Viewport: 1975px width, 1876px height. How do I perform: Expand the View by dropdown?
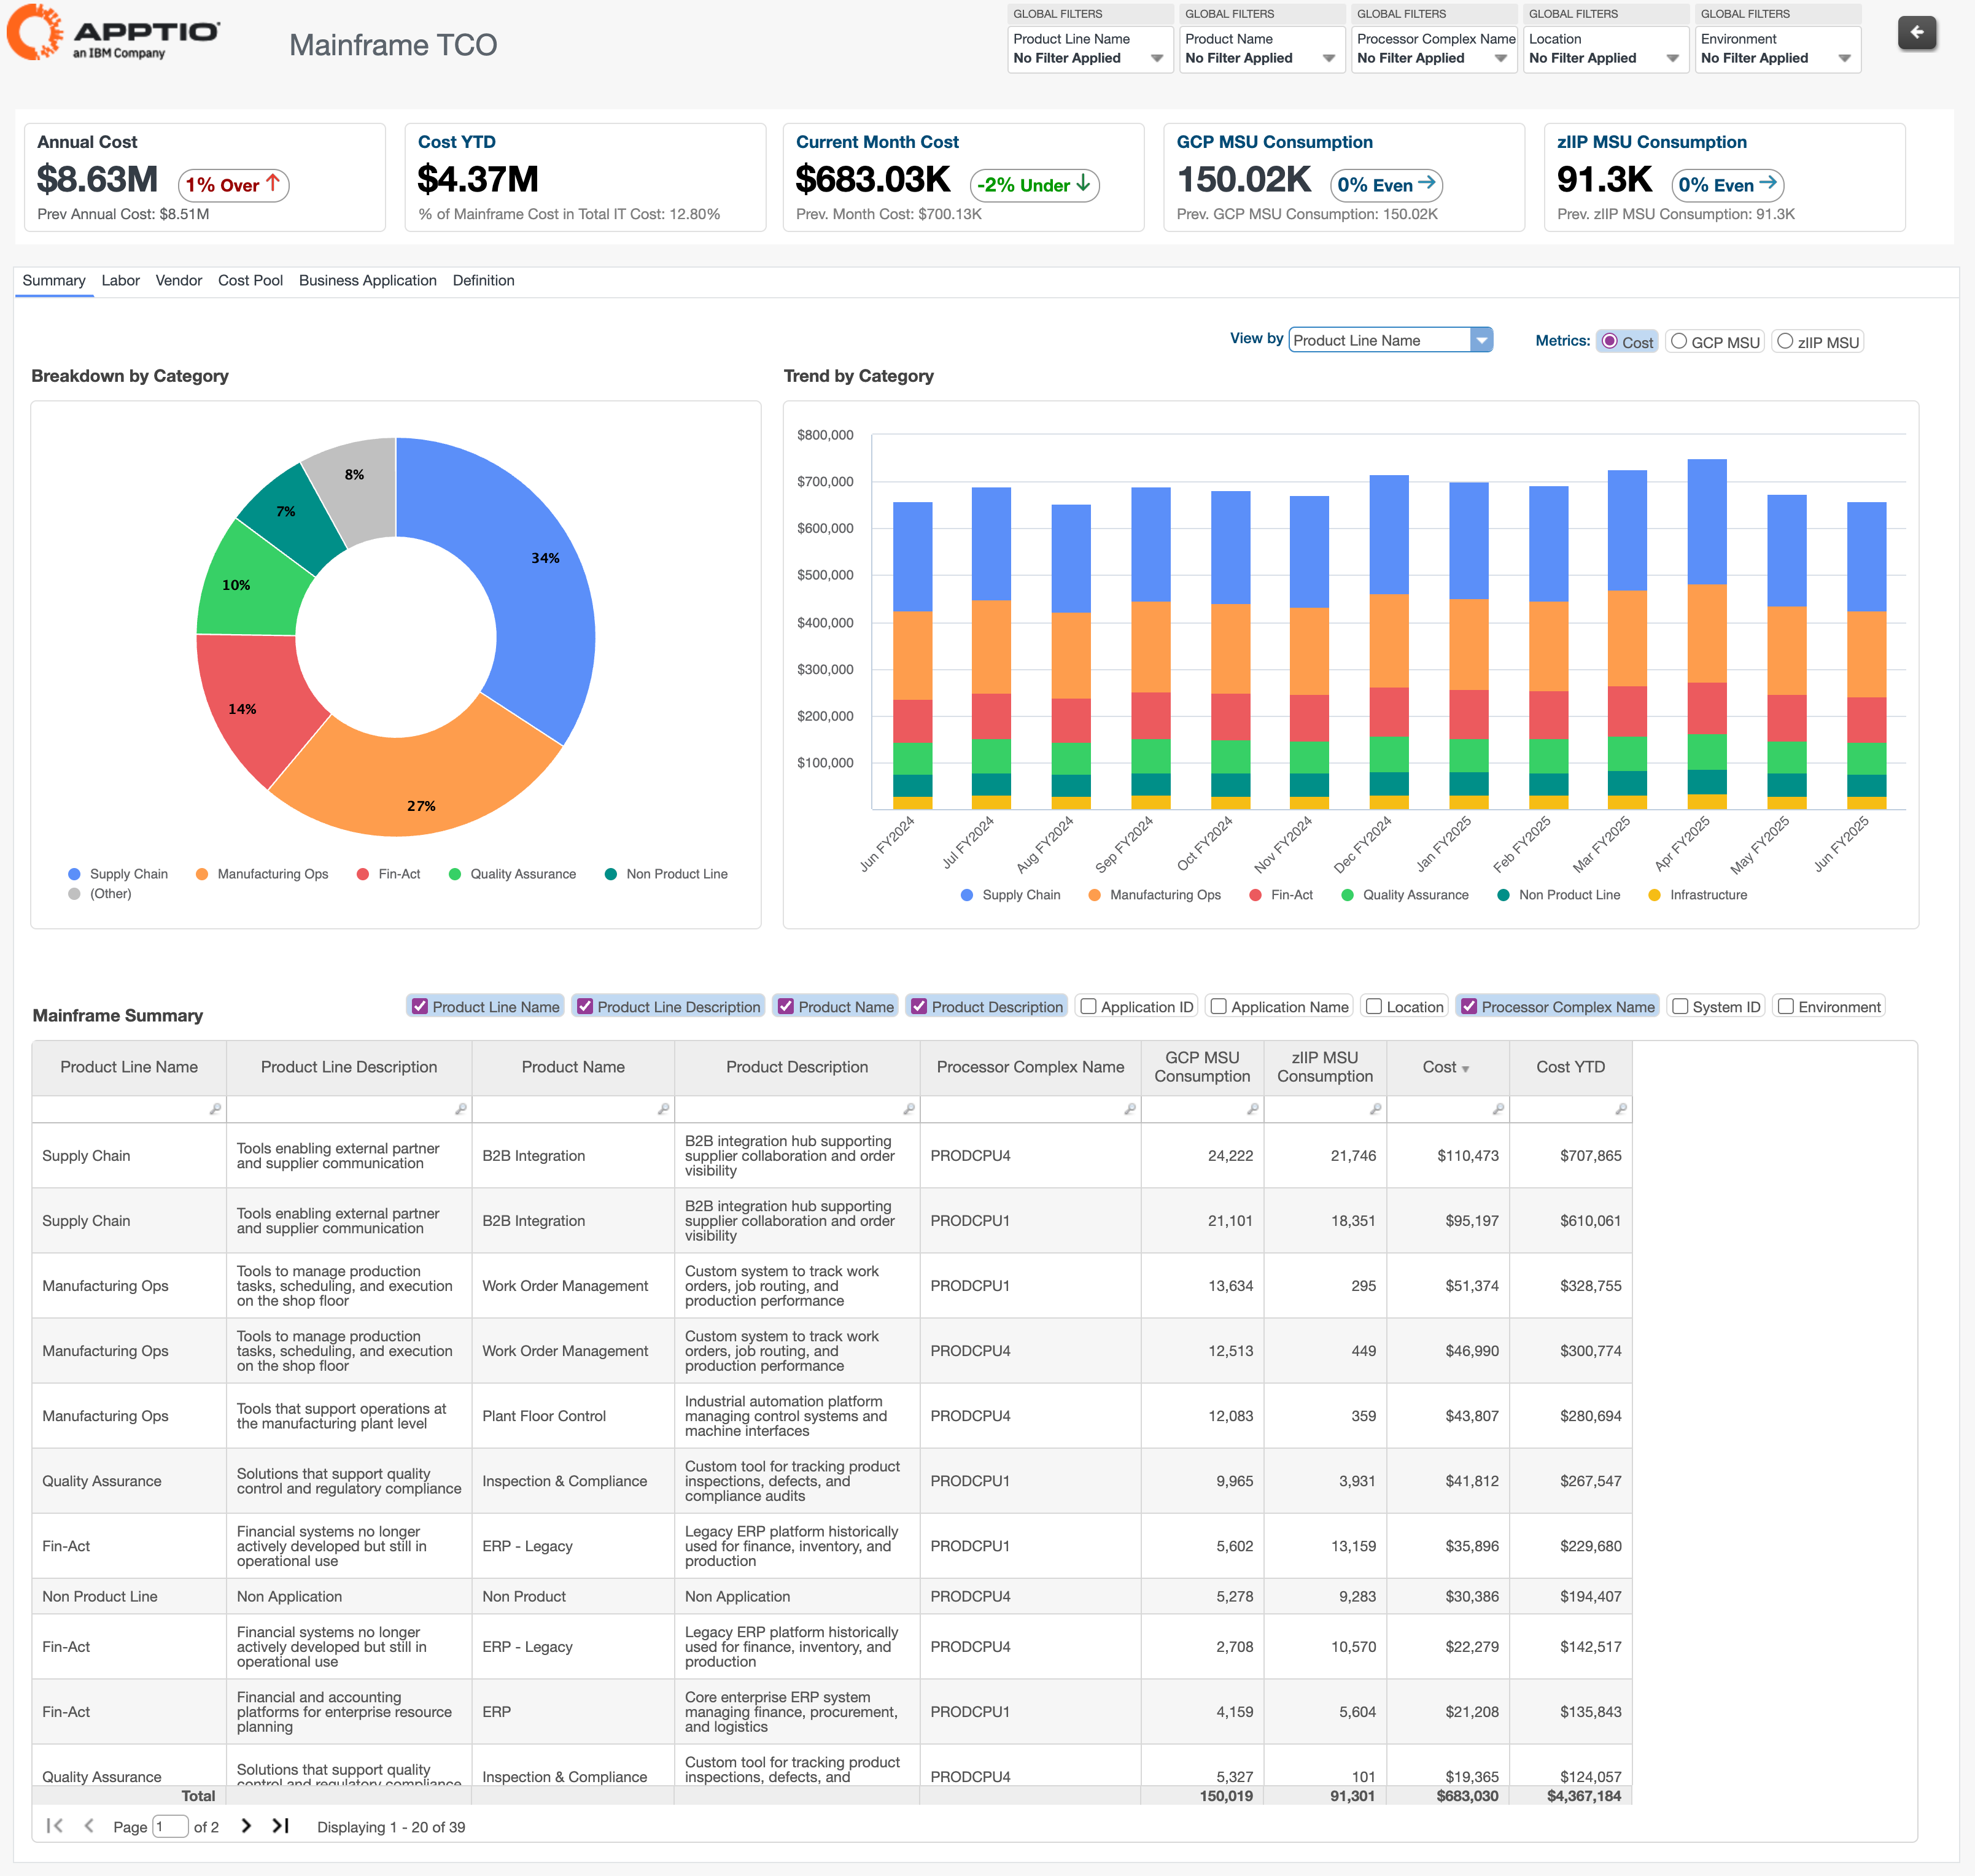pyautogui.click(x=1481, y=341)
